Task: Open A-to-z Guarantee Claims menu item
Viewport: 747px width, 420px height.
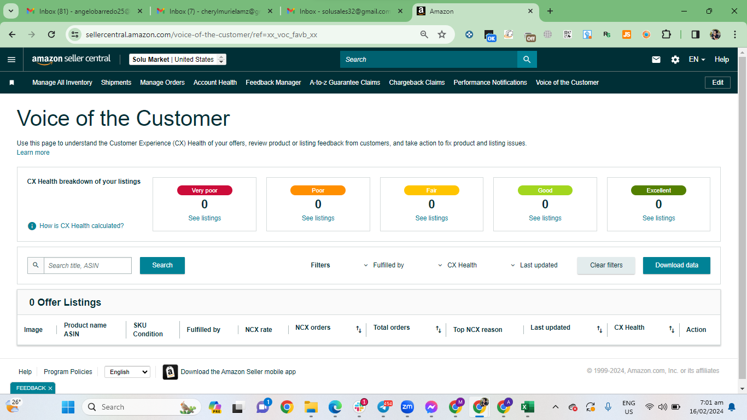Action: 345,83
